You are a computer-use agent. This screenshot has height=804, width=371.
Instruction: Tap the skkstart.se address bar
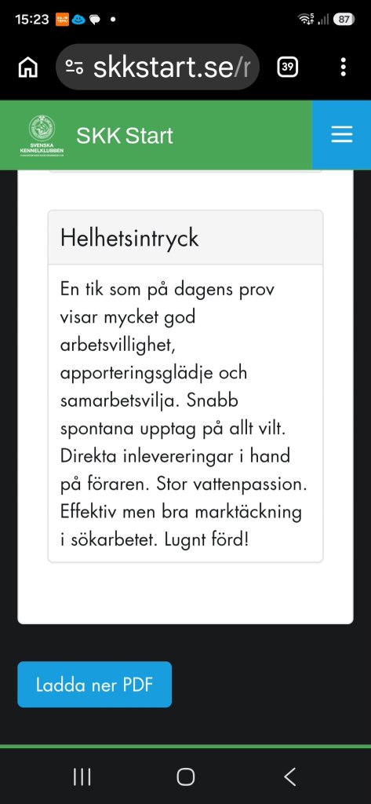pyautogui.click(x=158, y=68)
